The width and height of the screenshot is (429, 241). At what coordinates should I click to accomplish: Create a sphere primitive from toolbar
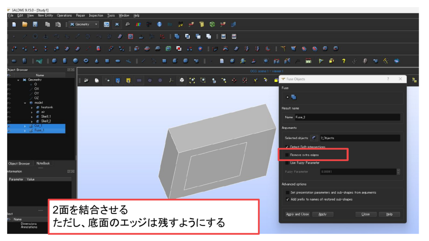coord(75,61)
